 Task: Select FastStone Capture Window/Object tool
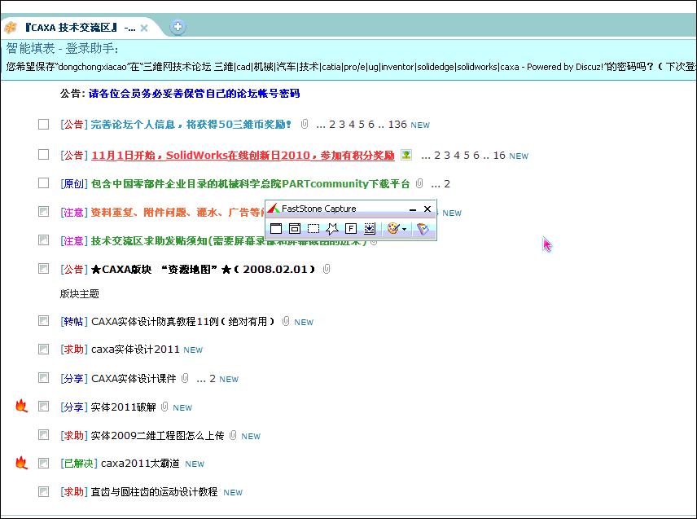[x=295, y=229]
